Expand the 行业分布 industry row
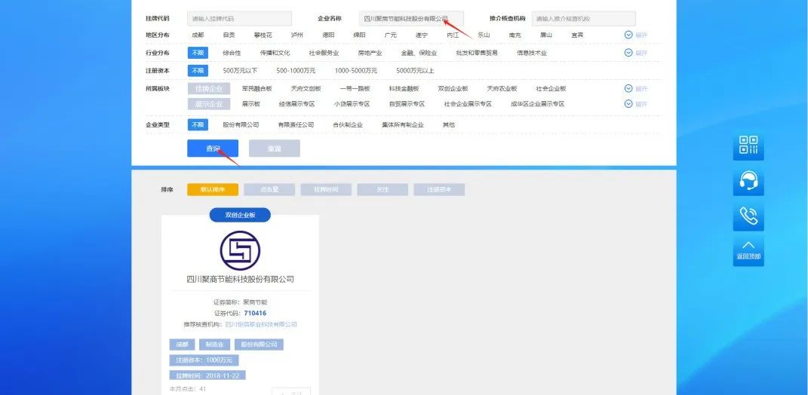The image size is (808, 395). [635, 53]
